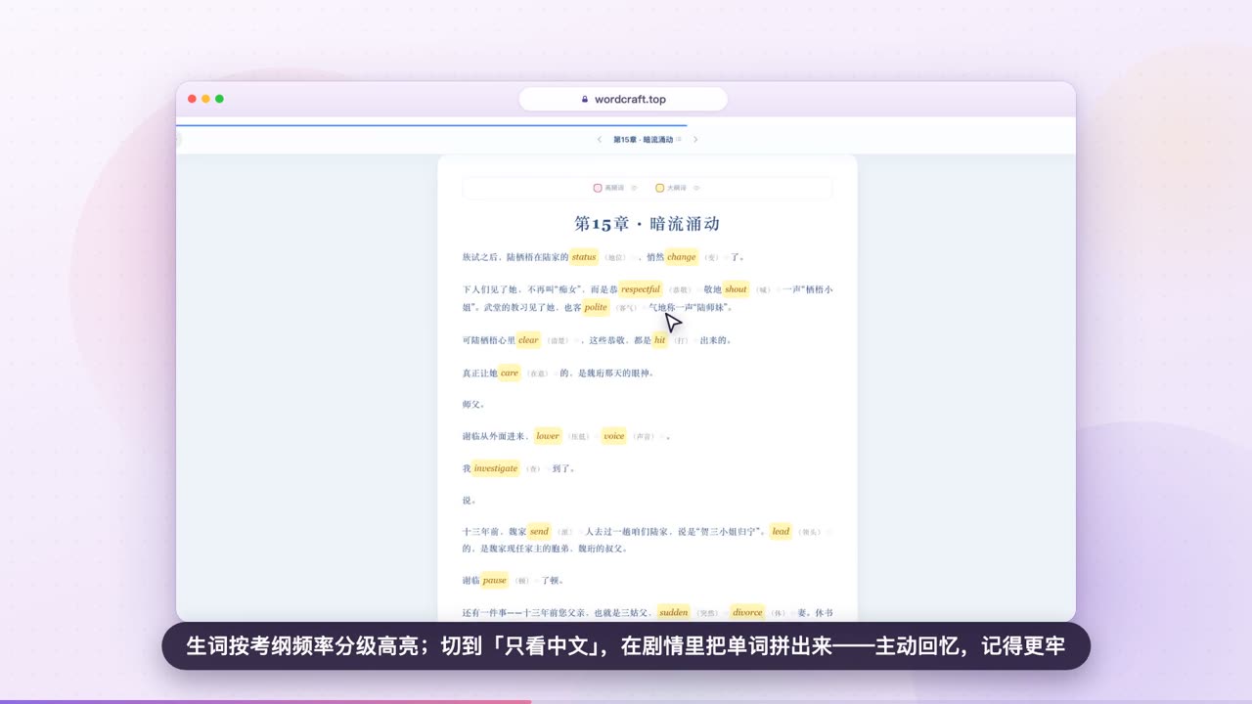Click the pink 高频词 legend swatch

click(x=598, y=188)
